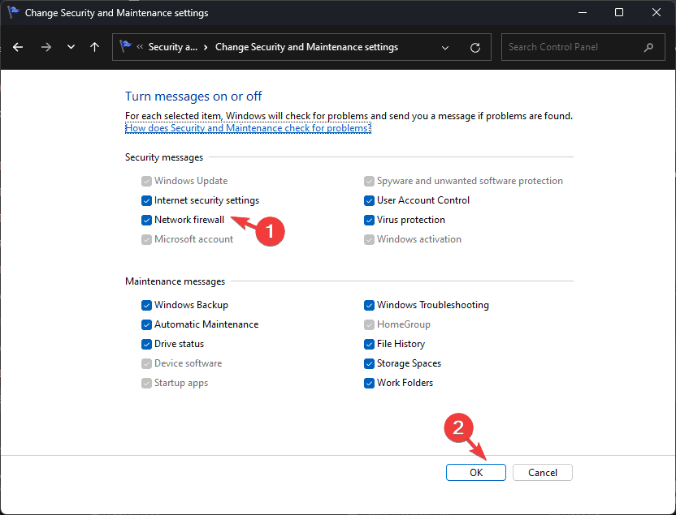This screenshot has width=676, height=515.
Task: Select the Security a... breadcrumb item
Action: coord(172,47)
